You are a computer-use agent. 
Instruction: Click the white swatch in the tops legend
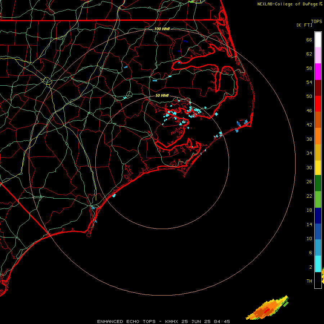pyautogui.click(x=318, y=40)
